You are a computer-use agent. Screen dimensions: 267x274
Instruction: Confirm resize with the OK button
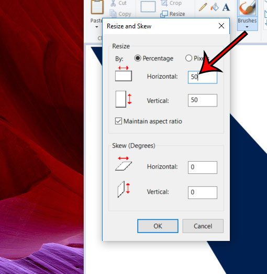158,226
